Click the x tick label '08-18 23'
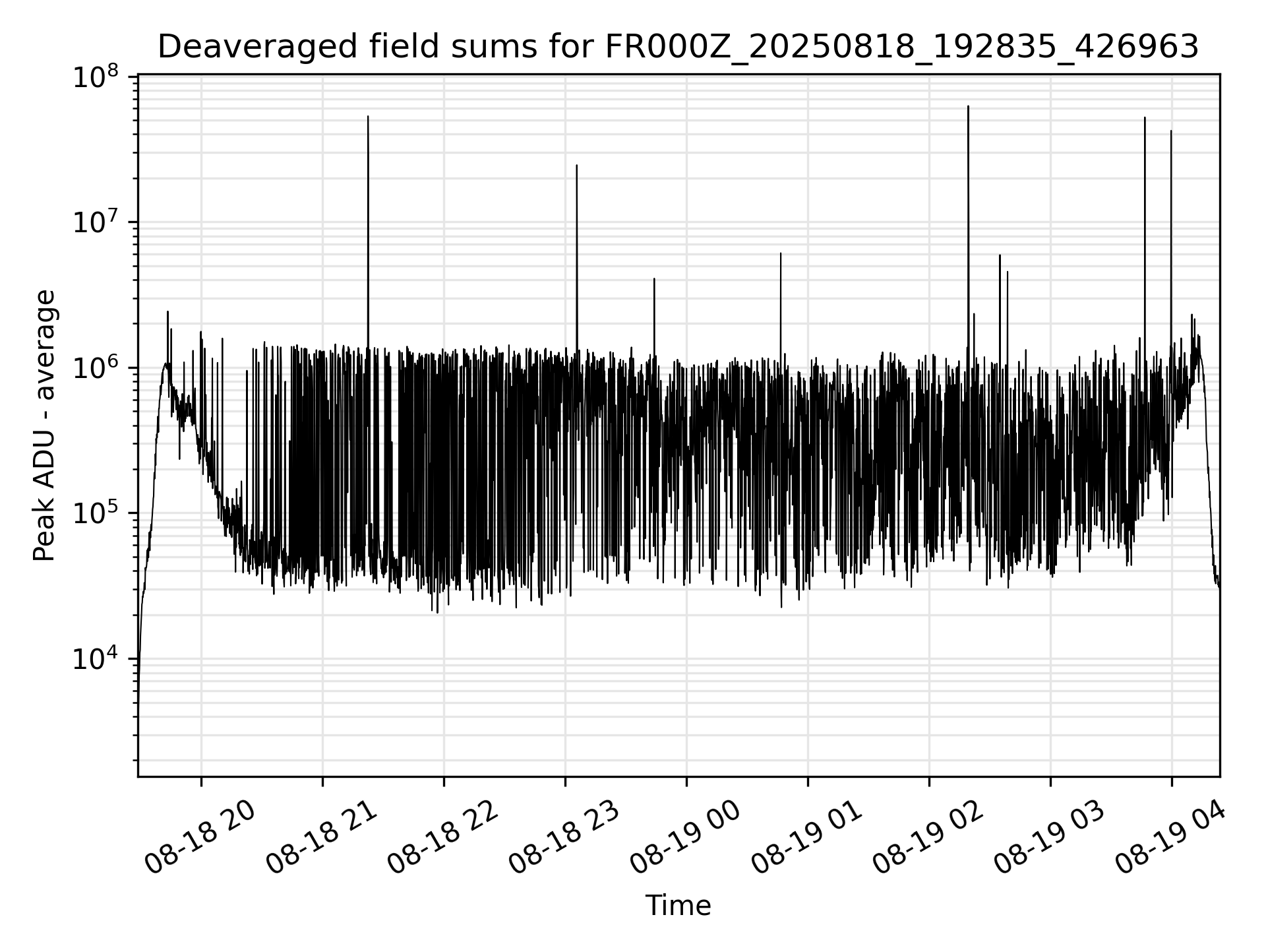The height and width of the screenshot is (950, 1266). pyautogui.click(x=564, y=837)
